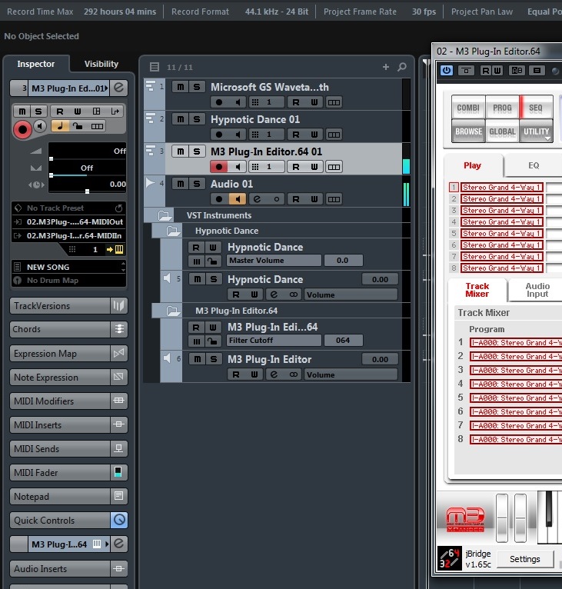Open Edit In-Place for Hypnotic Dance 01 track
The image size is (562, 589).
tap(334, 135)
